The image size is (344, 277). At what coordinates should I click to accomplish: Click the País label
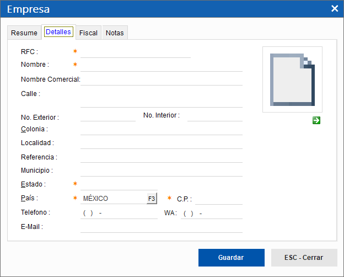29,198
